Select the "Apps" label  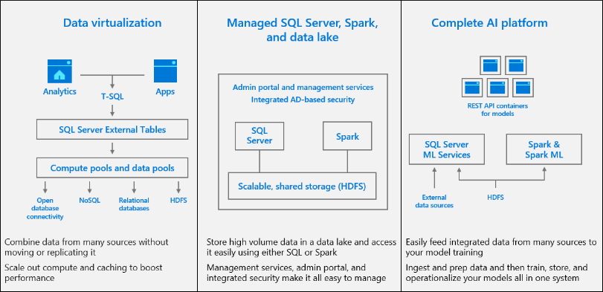pyautogui.click(x=165, y=91)
